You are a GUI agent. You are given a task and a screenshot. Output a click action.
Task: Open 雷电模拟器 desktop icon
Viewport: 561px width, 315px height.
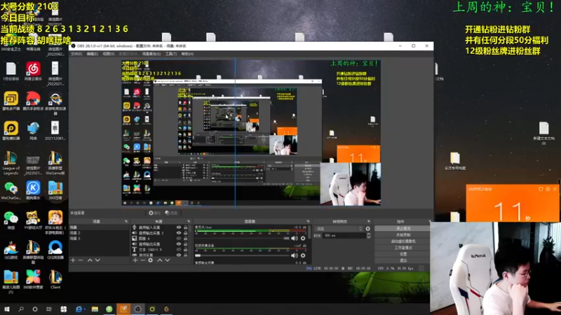pyautogui.click(x=11, y=131)
